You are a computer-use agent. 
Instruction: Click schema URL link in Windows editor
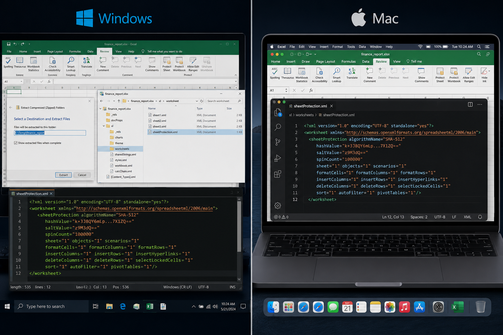pyautogui.click(x=144, y=208)
